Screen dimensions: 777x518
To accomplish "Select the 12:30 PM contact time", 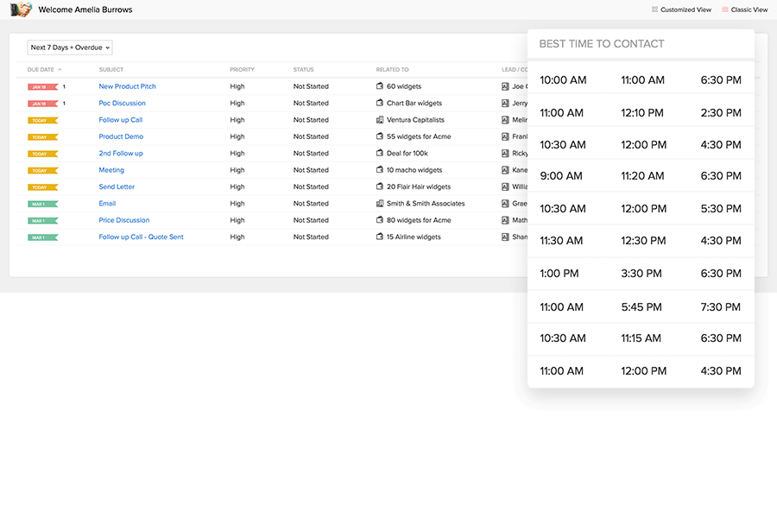I will [643, 241].
